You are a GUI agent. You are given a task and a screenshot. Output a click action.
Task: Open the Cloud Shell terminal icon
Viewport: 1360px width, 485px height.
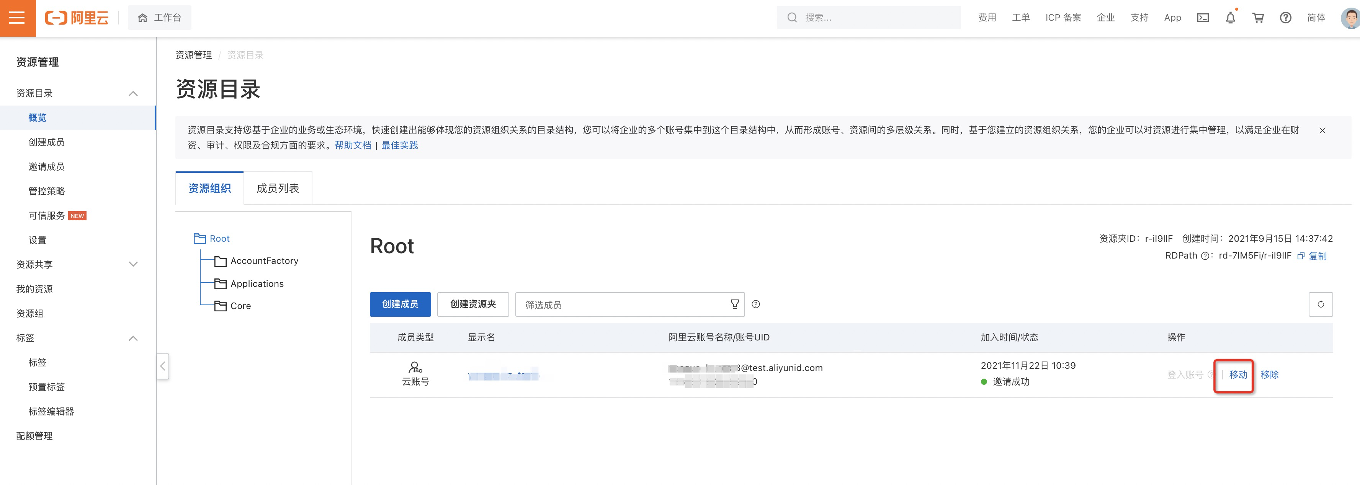(1203, 18)
